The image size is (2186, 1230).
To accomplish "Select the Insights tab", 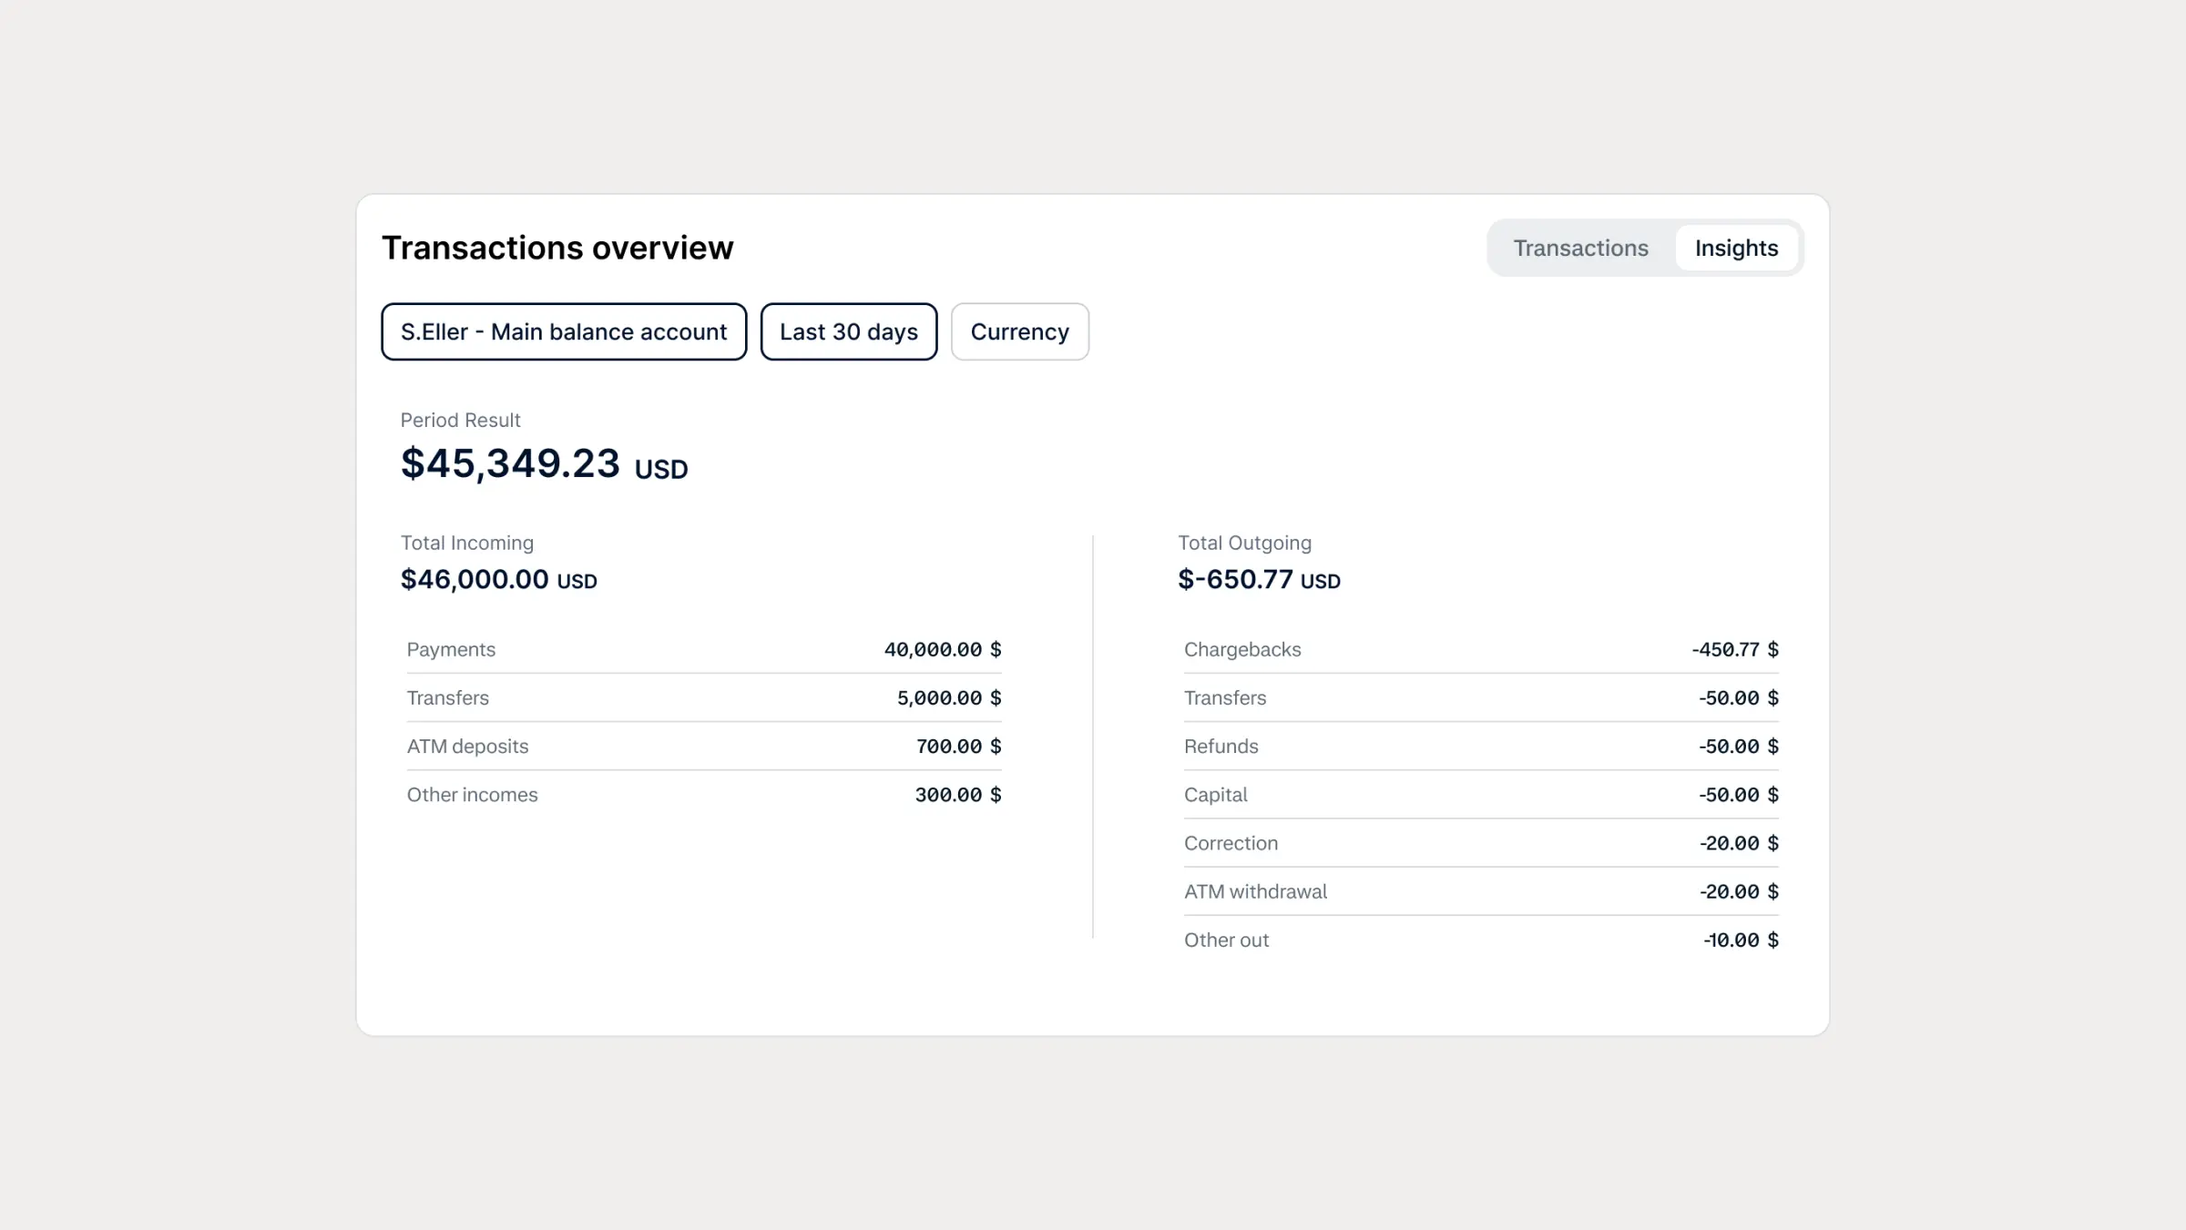I will 1736,248.
